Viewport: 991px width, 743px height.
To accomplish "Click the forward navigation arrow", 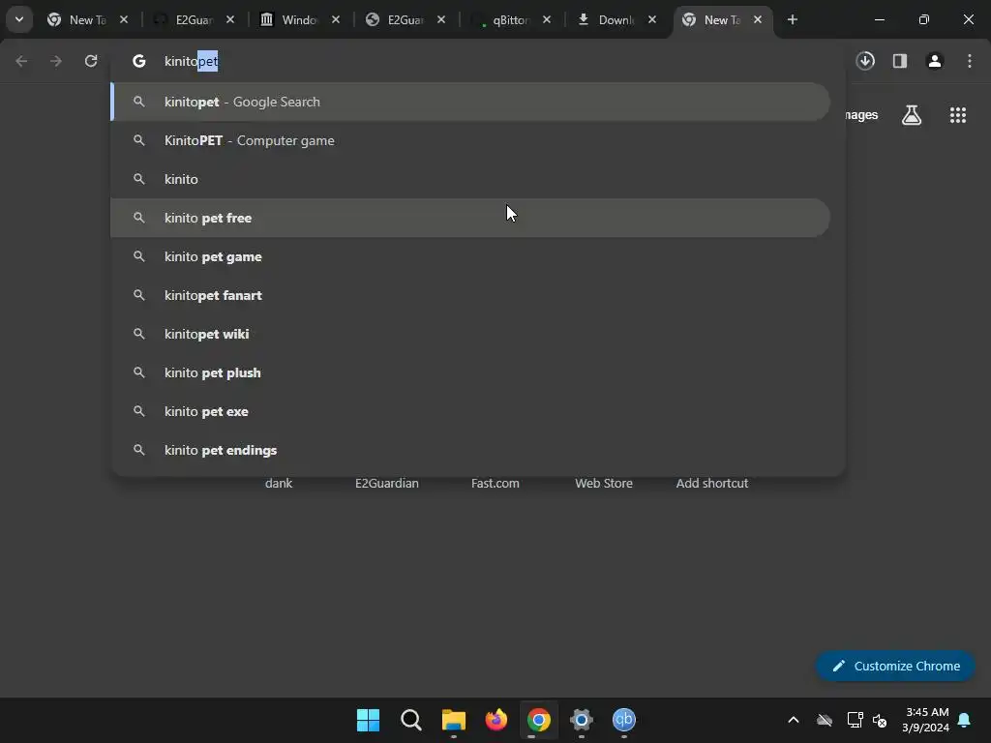I will [55, 61].
